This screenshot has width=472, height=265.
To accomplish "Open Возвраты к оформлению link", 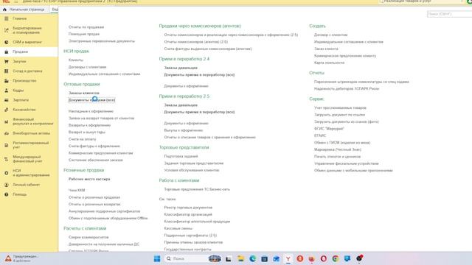I will (89, 125).
